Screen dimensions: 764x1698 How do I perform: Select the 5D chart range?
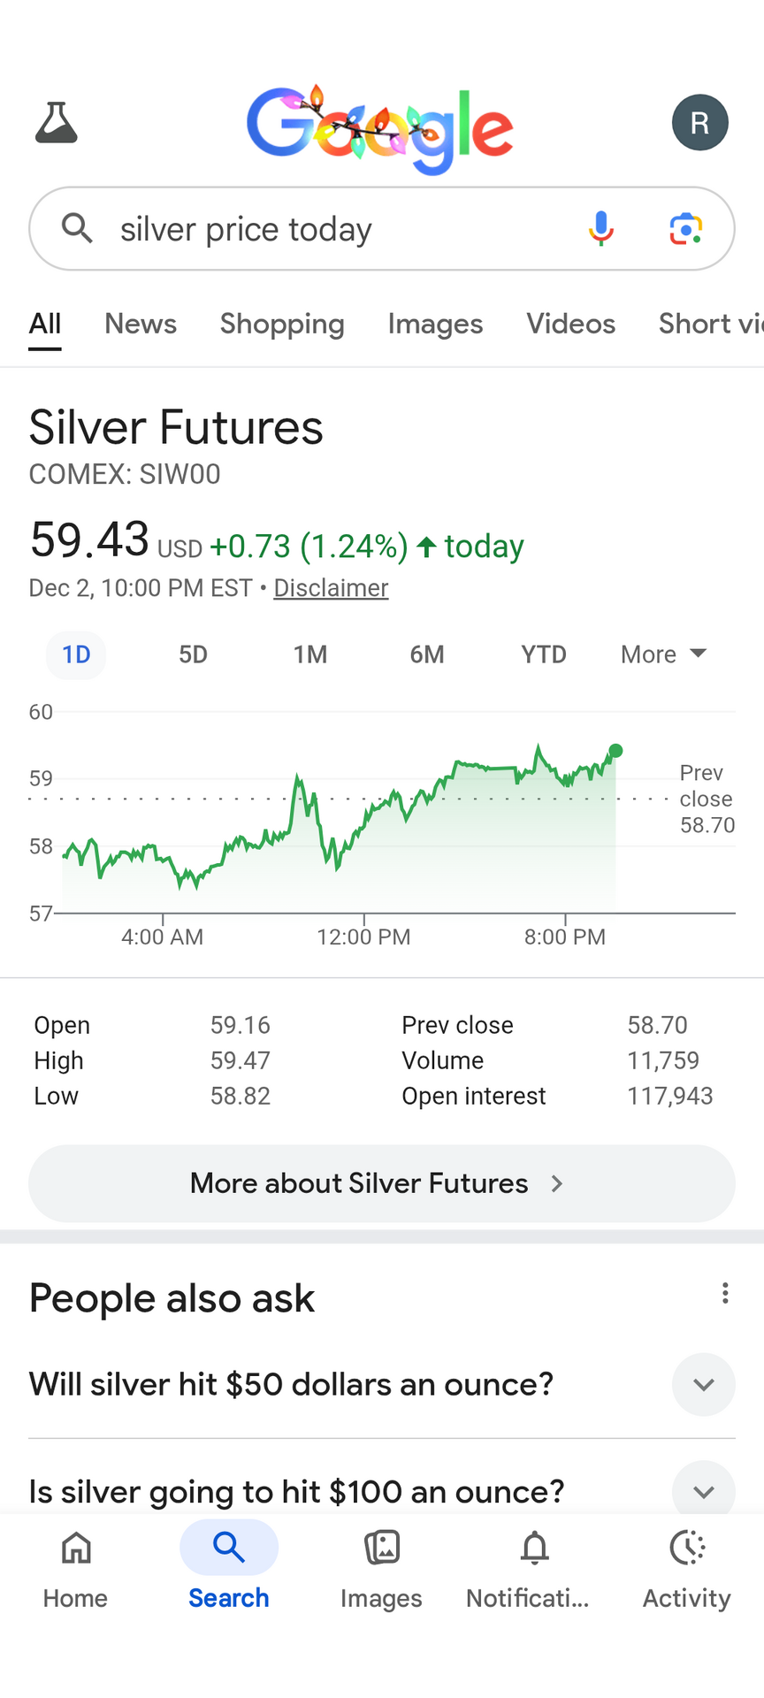click(193, 654)
